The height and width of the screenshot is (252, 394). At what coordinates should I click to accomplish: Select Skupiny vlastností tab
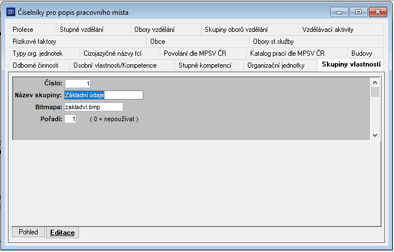(x=351, y=65)
